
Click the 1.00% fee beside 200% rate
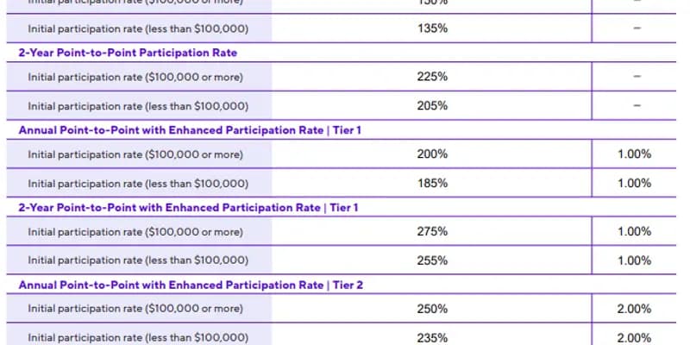coord(634,154)
